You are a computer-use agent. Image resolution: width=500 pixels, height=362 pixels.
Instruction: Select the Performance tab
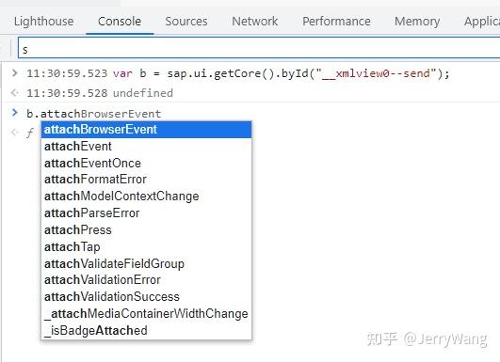tap(336, 22)
